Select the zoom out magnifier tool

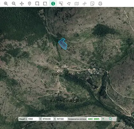14,4
